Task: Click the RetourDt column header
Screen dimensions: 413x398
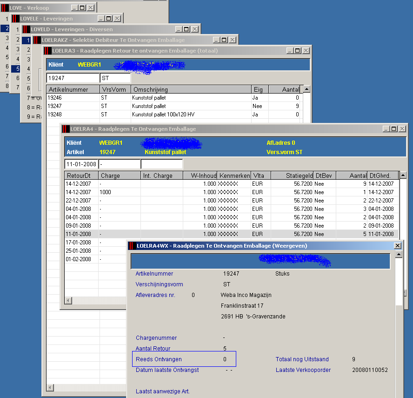Action: pyautogui.click(x=81, y=175)
